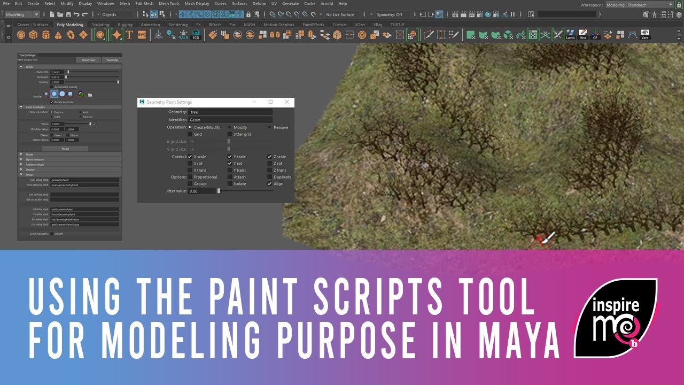Create polygon type text (T icon)
This screenshot has width=684, height=385.
click(x=129, y=35)
